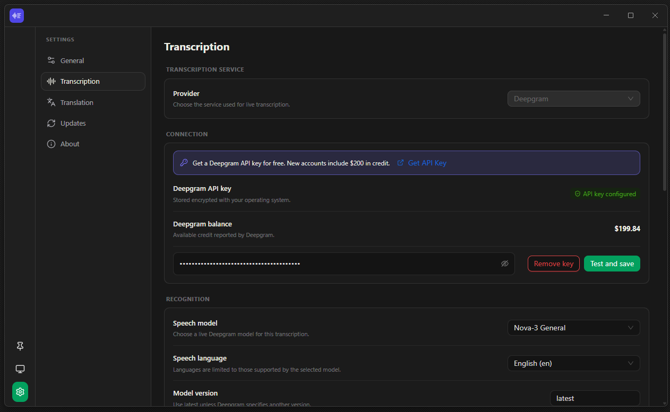Click the Deepgram API key label
670x412 pixels.
coord(202,188)
